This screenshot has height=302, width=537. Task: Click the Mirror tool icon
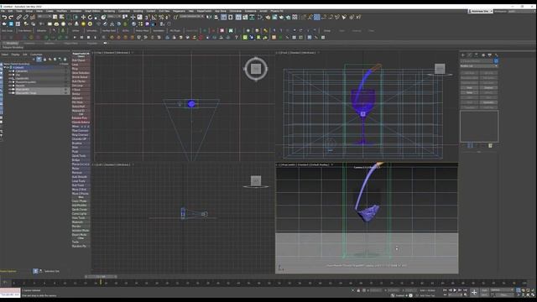(209, 17)
